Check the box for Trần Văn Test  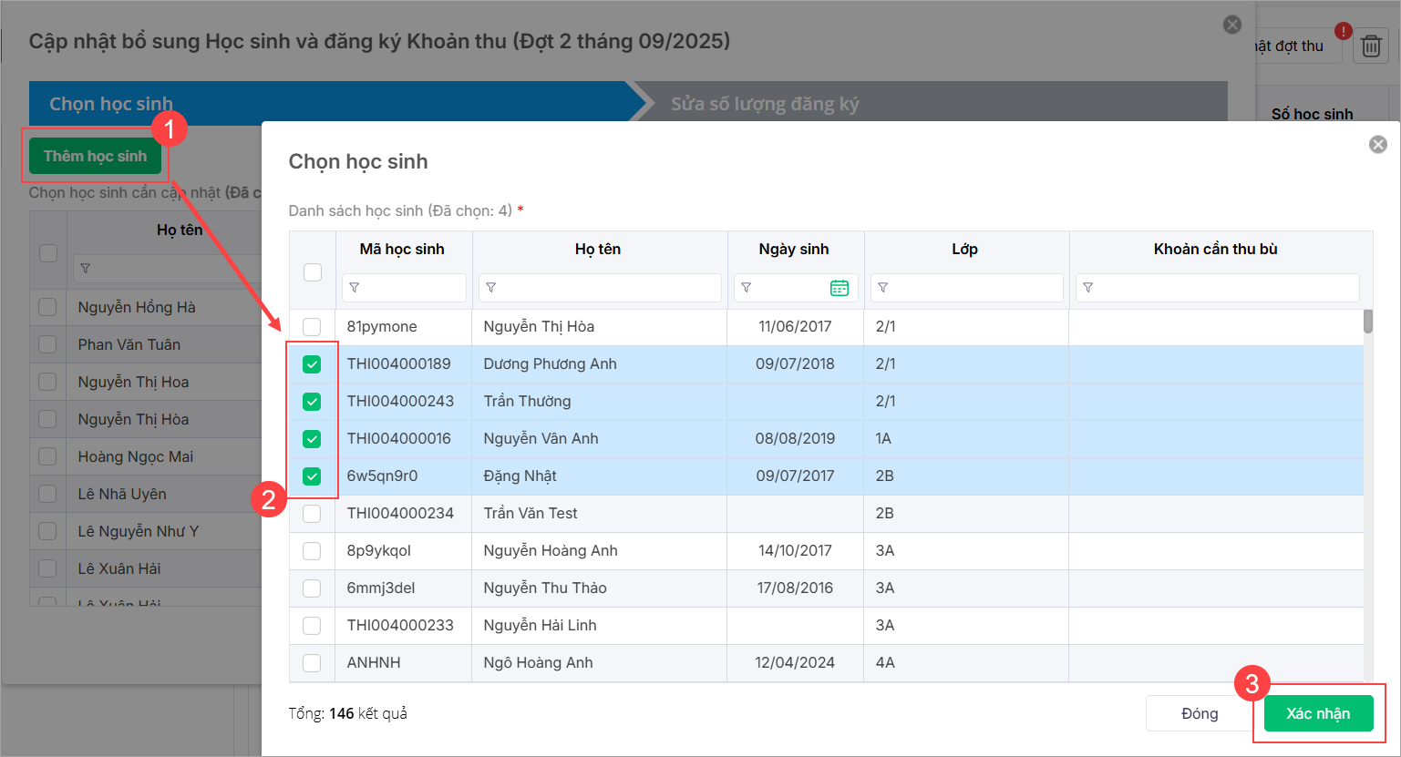tap(312, 514)
